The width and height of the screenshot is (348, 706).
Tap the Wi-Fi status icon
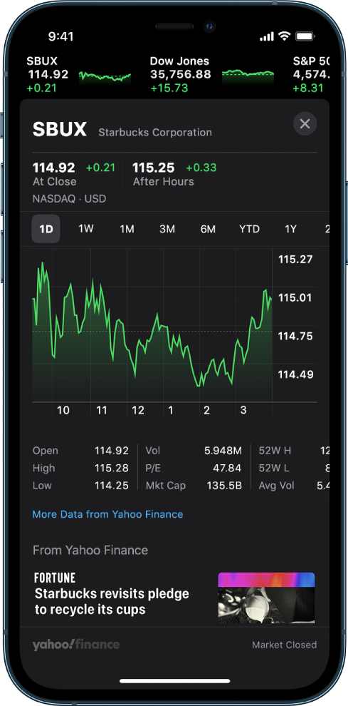[284, 36]
